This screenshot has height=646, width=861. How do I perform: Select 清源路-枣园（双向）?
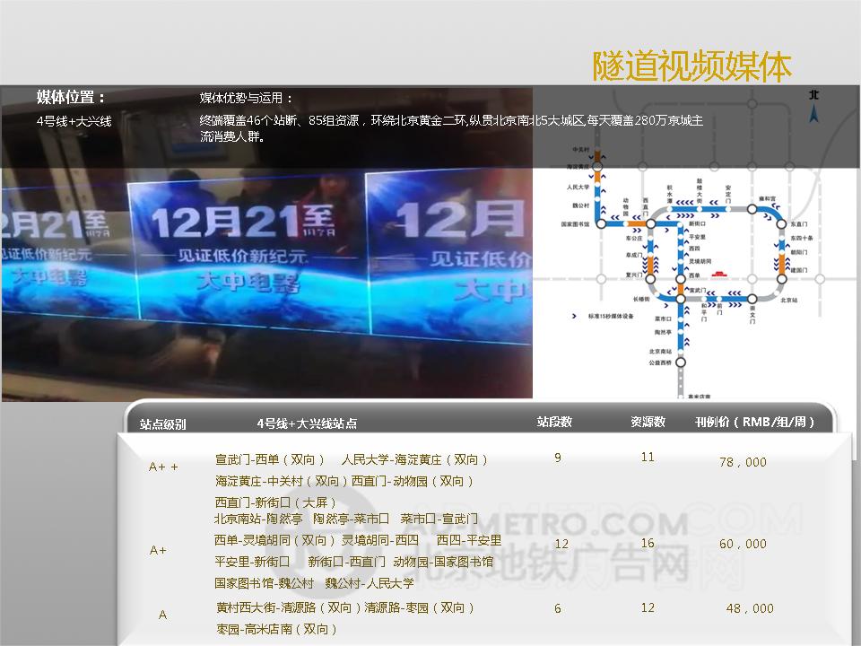tap(419, 607)
